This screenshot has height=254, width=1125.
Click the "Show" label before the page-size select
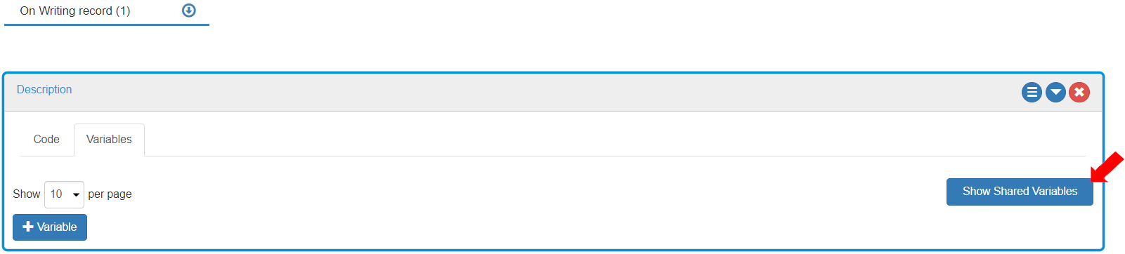(x=27, y=194)
